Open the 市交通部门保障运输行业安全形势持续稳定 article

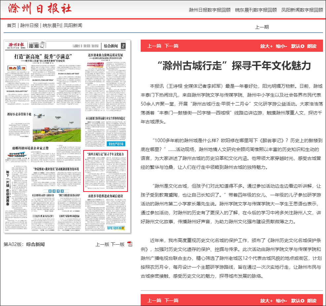105,118
